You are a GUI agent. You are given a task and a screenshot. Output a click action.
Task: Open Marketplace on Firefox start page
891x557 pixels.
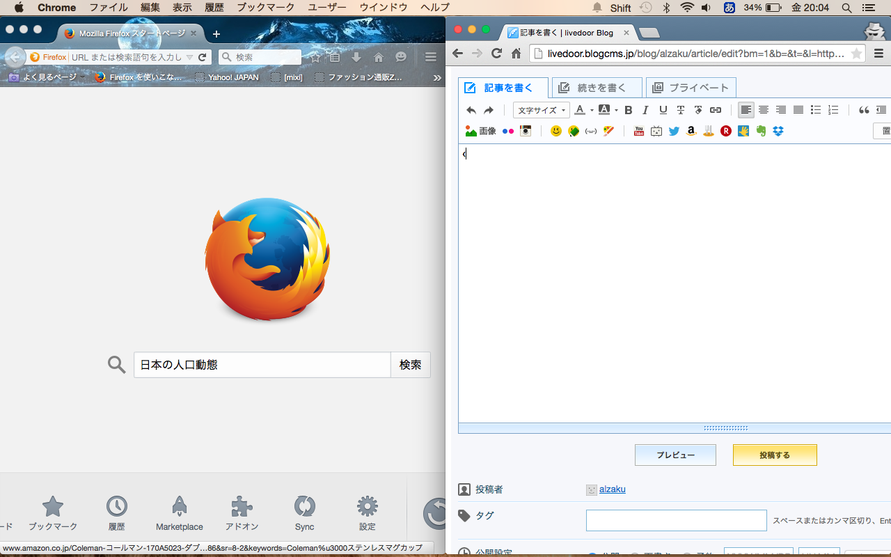tap(180, 514)
